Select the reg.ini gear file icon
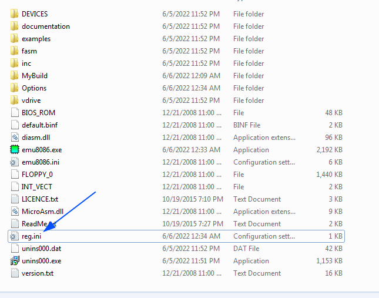This screenshot has width=379, height=298. pos(15,236)
